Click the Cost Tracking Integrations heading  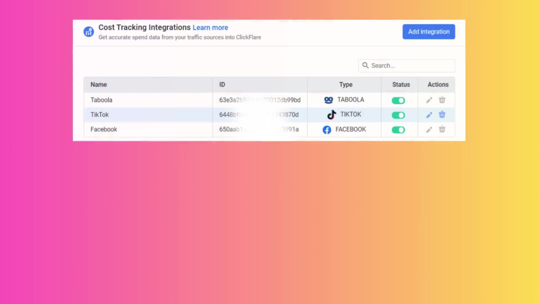click(x=144, y=28)
